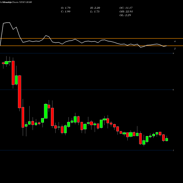Click the 'OH: 22.91' reading

pos(126,12)
